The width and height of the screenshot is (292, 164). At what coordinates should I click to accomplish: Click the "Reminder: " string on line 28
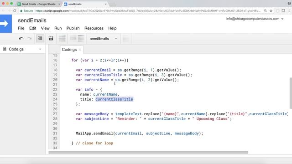click(129, 119)
